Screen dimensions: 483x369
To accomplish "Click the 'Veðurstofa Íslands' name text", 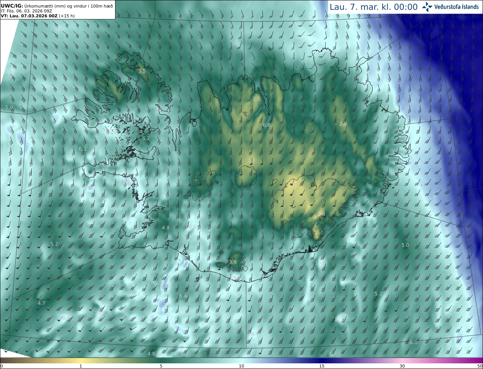I will (x=457, y=7).
